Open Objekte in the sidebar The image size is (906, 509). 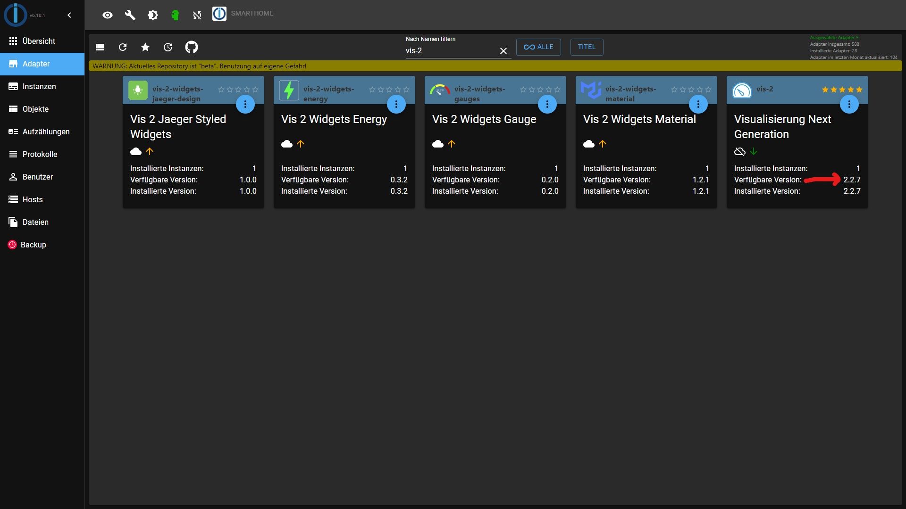pyautogui.click(x=42, y=109)
